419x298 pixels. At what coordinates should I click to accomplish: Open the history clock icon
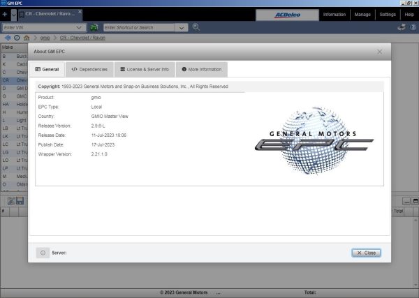coord(17,38)
